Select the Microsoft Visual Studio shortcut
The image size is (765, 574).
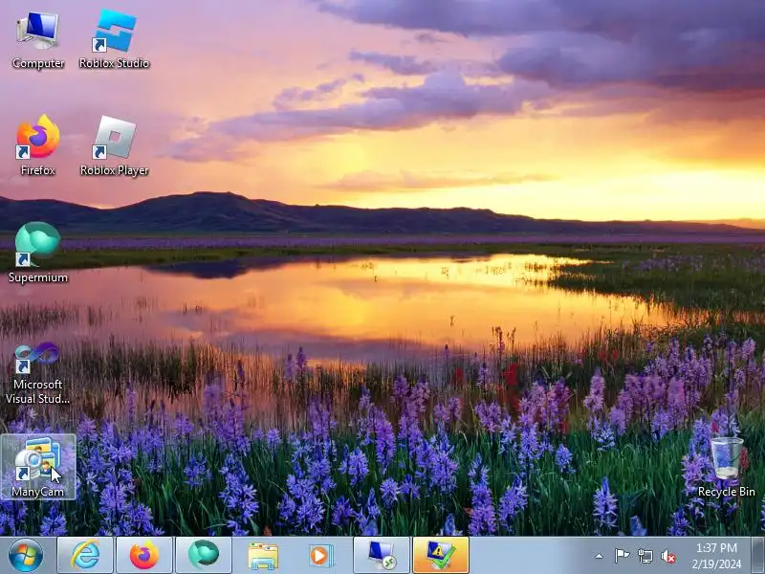click(x=37, y=373)
